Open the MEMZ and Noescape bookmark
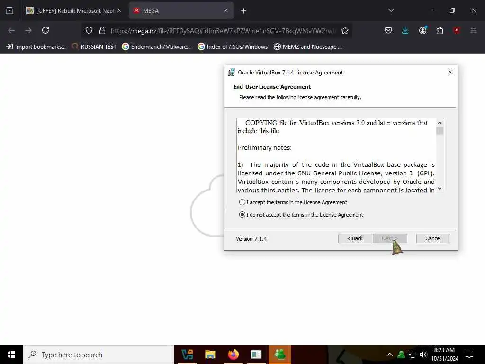Screen dimensions: 485x364 tap(308, 47)
